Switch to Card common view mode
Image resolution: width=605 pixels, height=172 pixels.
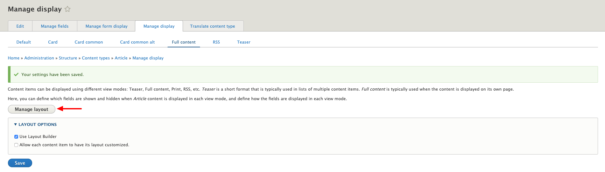(89, 42)
